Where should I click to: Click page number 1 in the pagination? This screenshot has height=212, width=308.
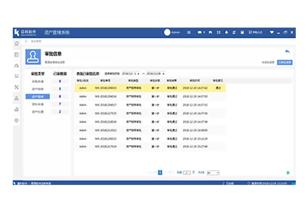(x=160, y=172)
